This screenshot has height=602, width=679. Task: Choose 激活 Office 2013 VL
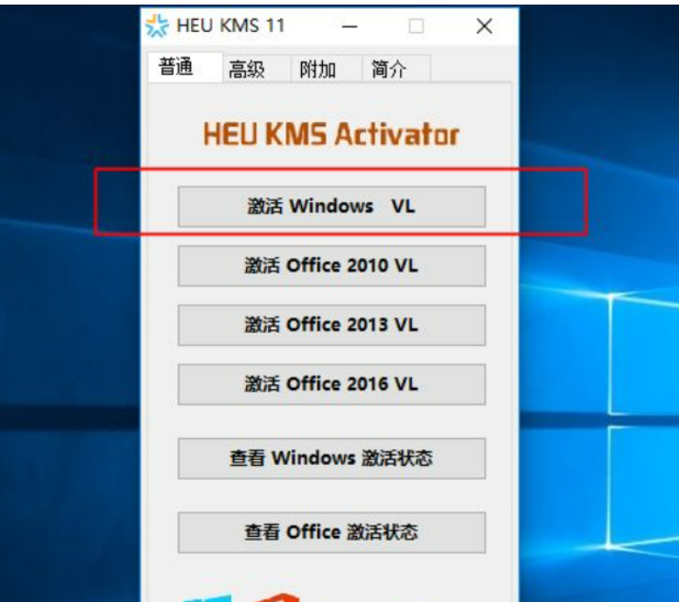[x=331, y=325]
